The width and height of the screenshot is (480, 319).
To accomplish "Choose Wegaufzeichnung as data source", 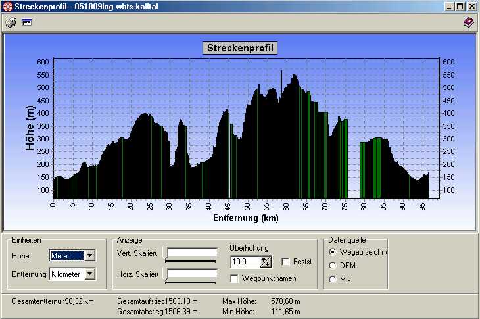I will point(333,252).
